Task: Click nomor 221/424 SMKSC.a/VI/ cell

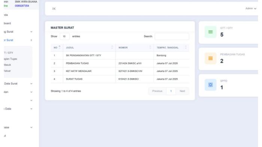Action: pyautogui.click(x=130, y=63)
